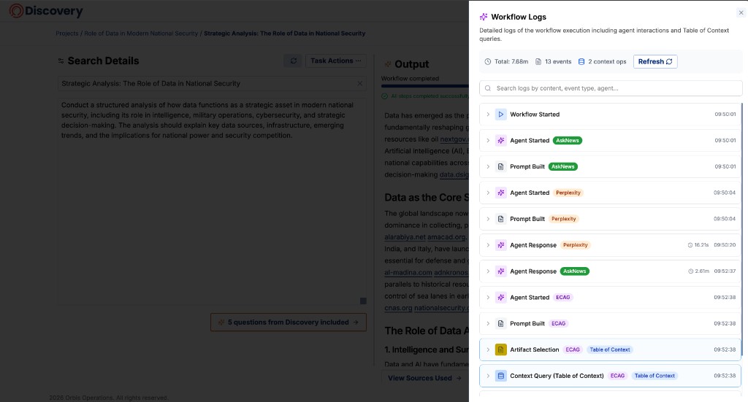Open the cnas.org source link

coord(398,308)
